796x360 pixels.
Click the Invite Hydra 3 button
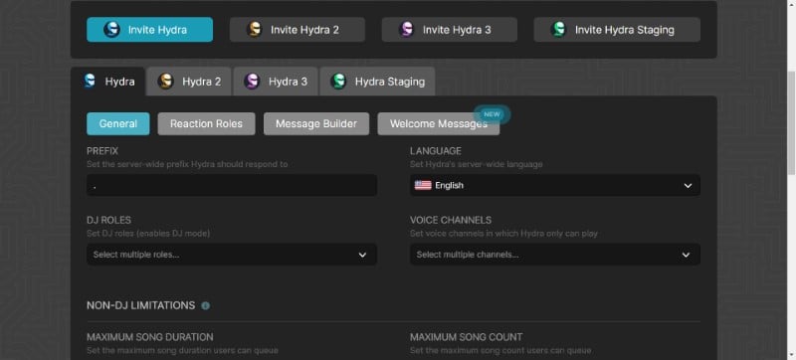(450, 30)
